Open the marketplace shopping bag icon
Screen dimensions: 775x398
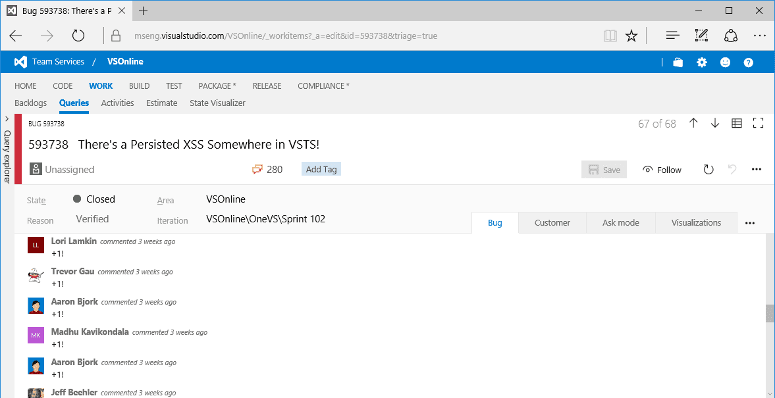pyautogui.click(x=678, y=62)
